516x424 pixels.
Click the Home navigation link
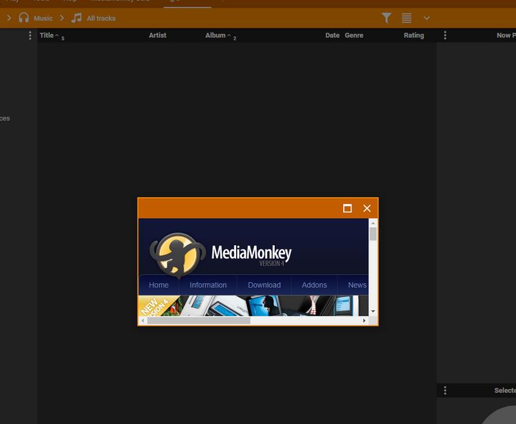coord(159,285)
